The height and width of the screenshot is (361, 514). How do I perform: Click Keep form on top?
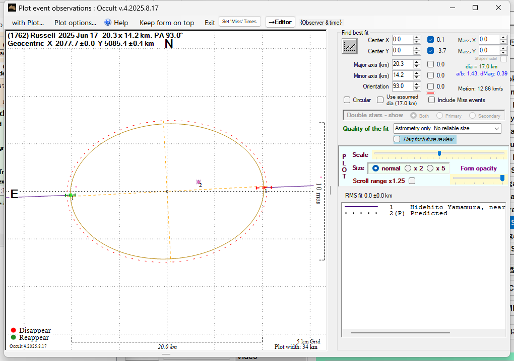coord(166,23)
